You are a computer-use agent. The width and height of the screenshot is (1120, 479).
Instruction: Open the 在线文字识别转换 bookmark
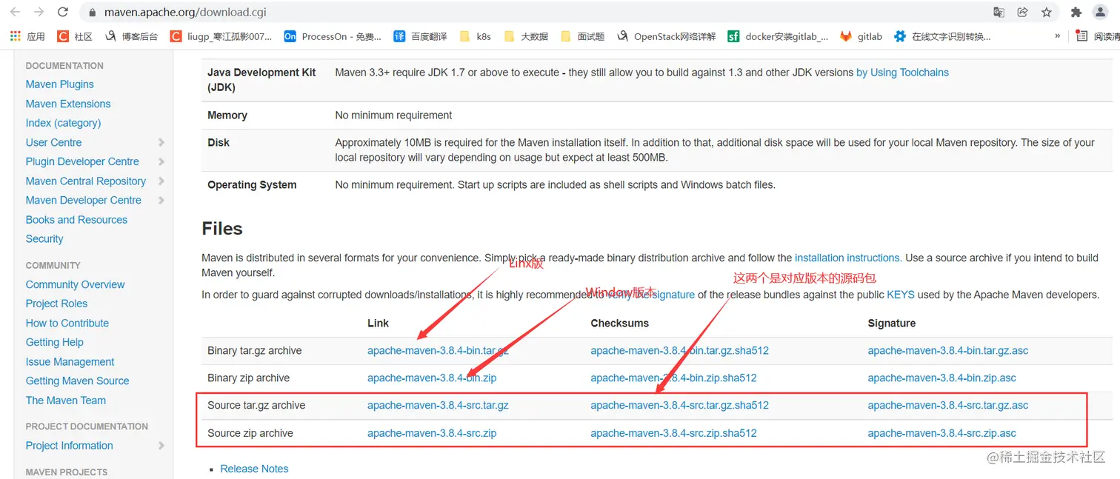pos(942,36)
